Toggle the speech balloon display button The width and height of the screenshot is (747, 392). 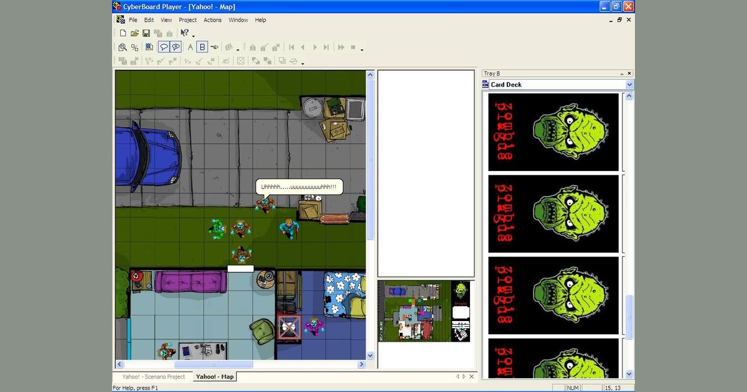[x=164, y=47]
